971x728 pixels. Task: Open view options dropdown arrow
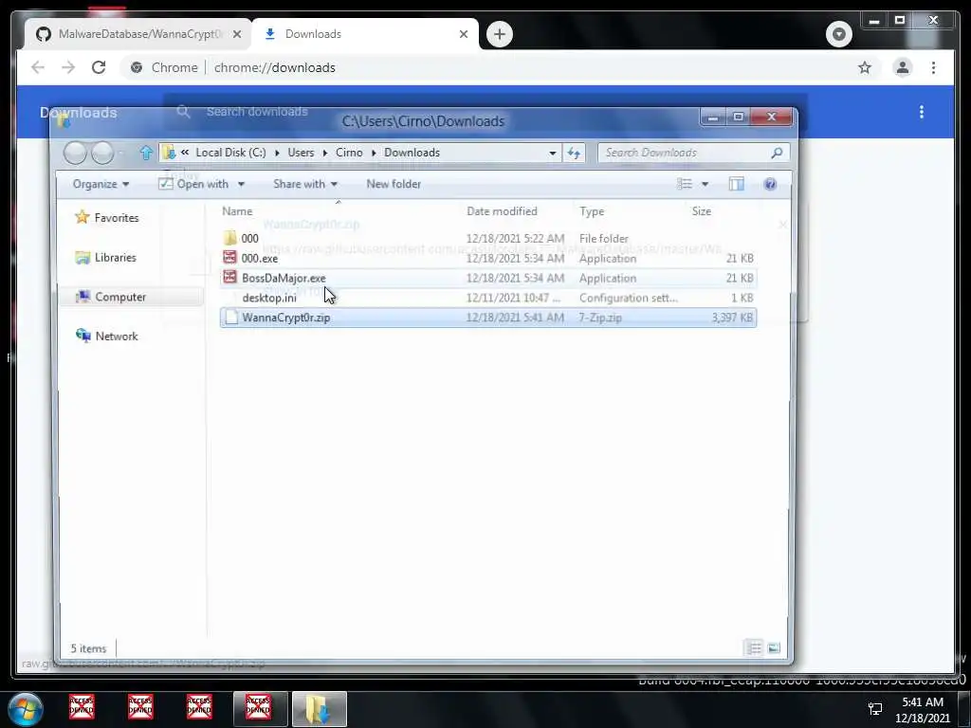pyautogui.click(x=705, y=185)
